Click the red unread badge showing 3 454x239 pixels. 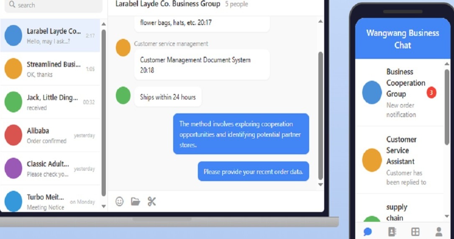(x=431, y=93)
